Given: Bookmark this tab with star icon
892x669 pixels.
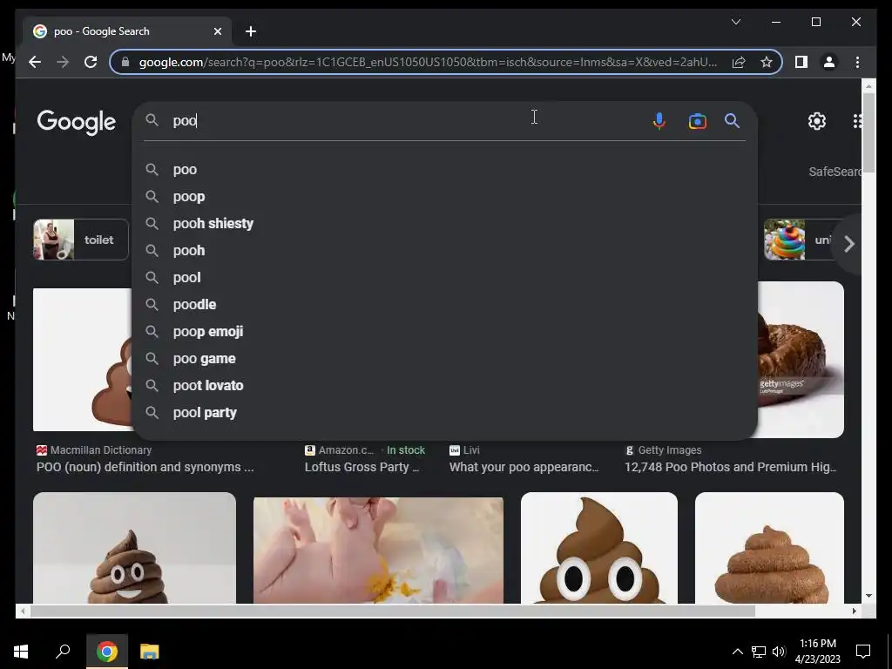Looking at the screenshot, I should [x=767, y=62].
